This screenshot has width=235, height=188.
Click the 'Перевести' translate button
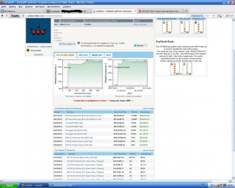point(197,15)
